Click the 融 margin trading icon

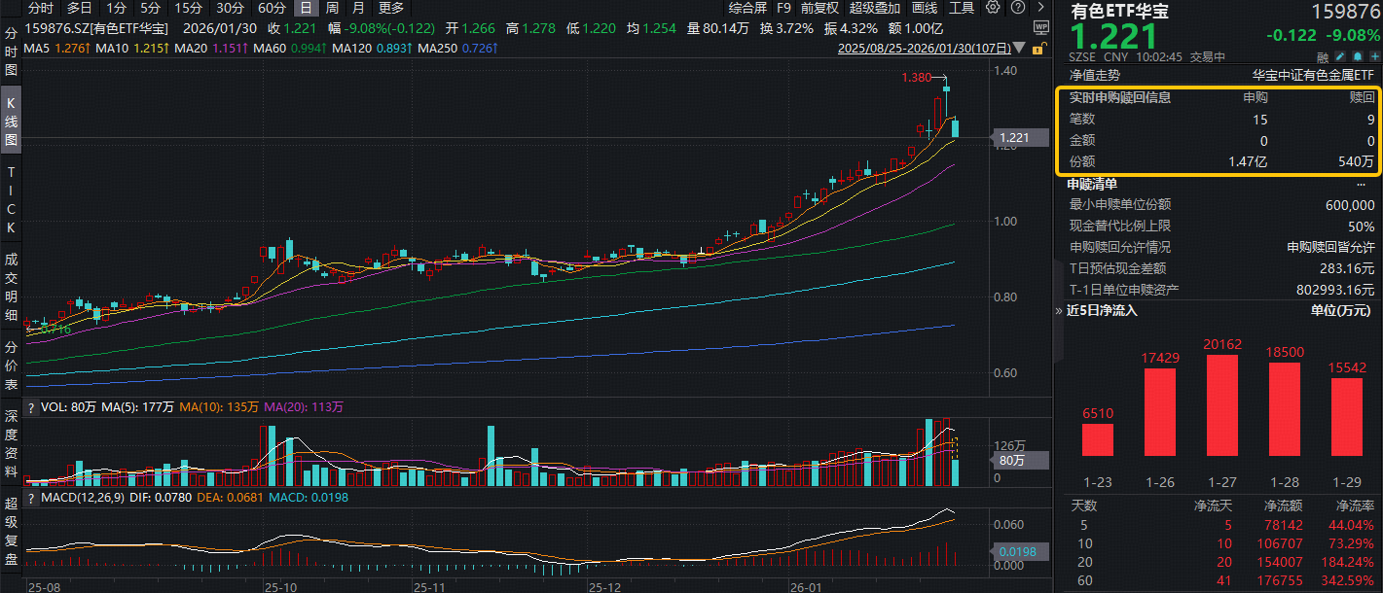pyautogui.click(x=1323, y=56)
